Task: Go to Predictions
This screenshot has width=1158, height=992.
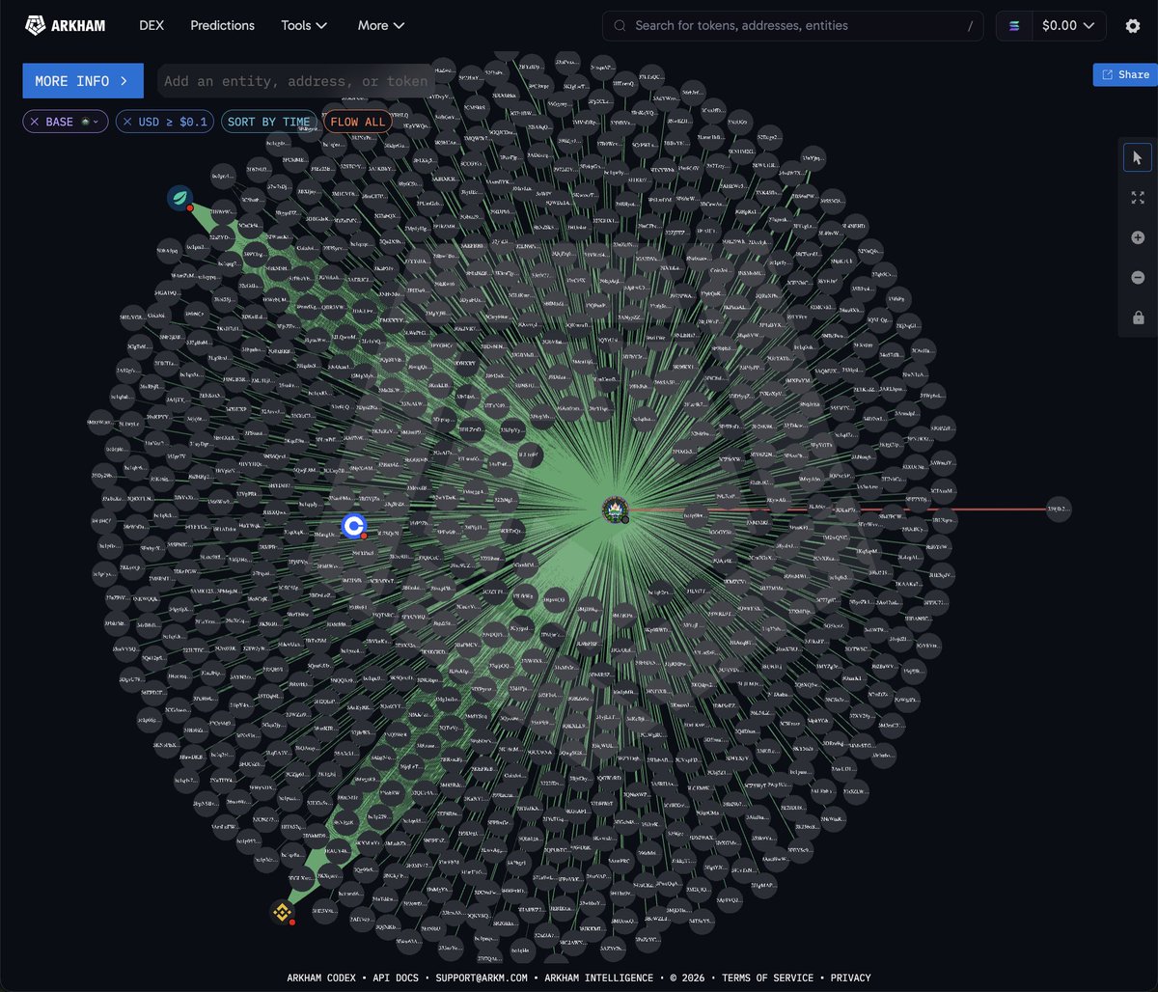Action: 223,25
